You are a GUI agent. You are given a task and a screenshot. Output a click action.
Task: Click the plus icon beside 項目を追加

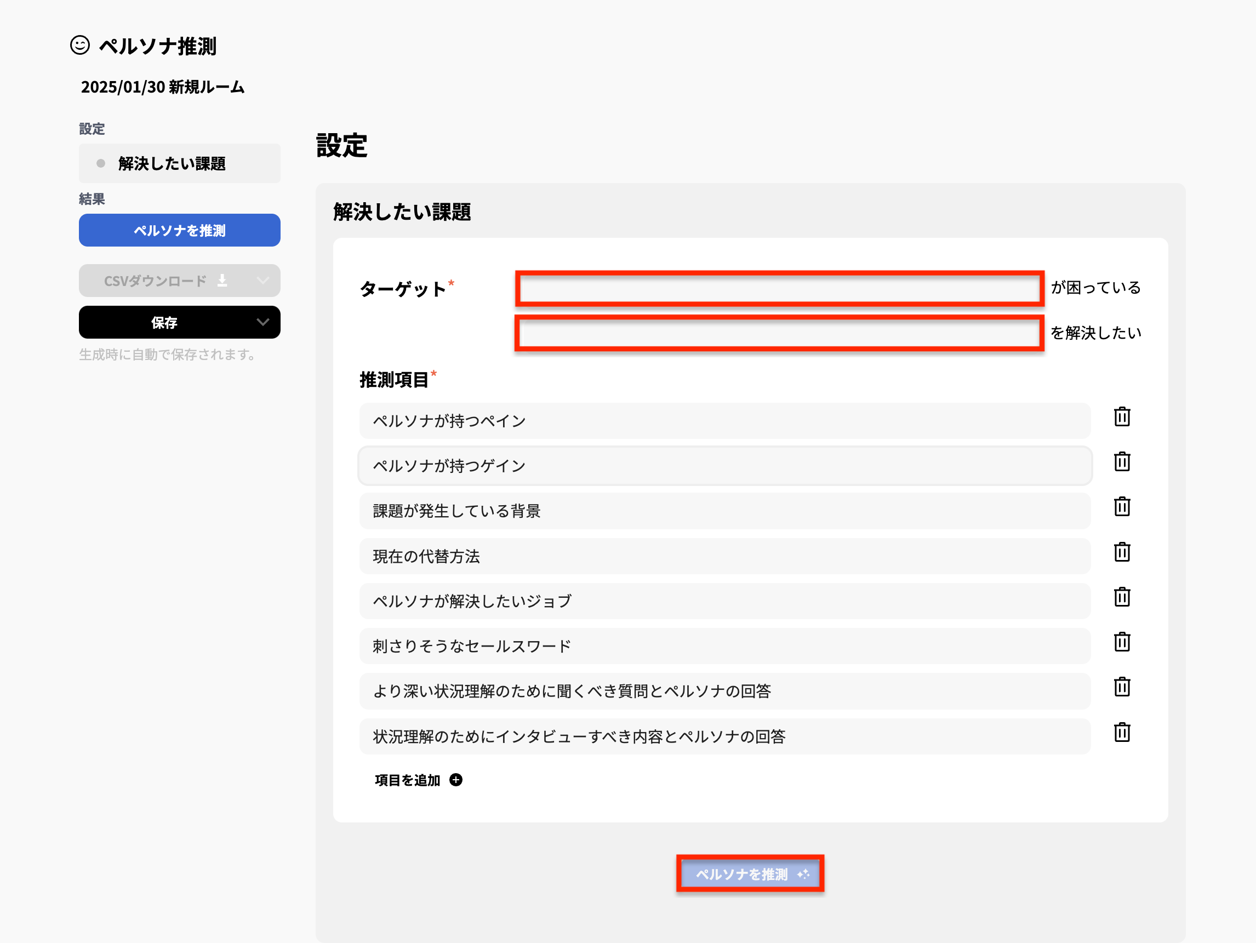tap(456, 780)
